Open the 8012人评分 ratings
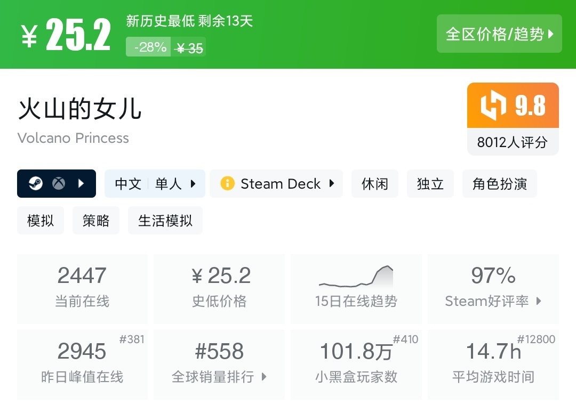The height and width of the screenshot is (405, 576). pos(513,142)
